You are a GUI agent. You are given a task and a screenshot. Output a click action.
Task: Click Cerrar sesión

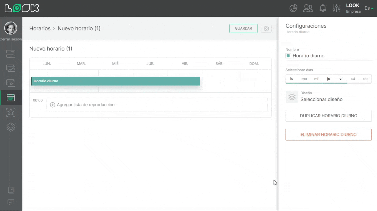click(x=11, y=39)
